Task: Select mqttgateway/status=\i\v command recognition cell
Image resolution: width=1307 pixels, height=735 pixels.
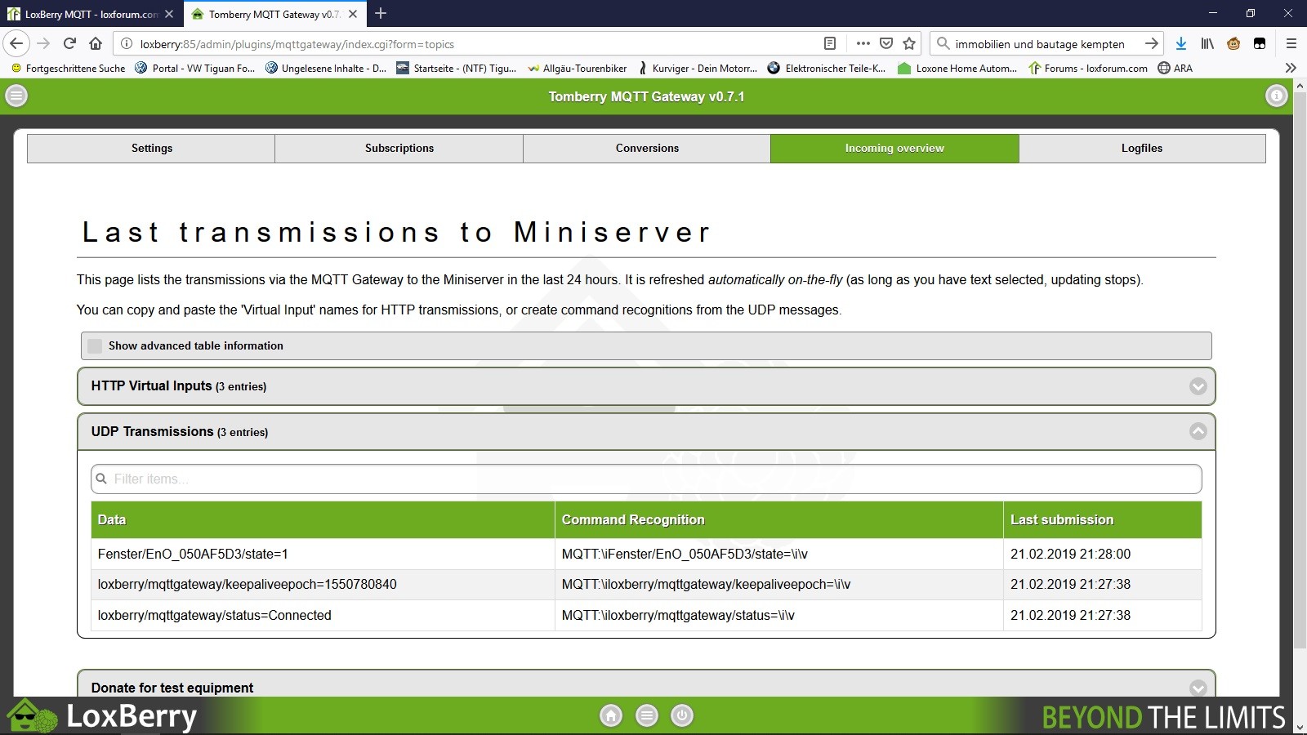Action: coord(779,616)
